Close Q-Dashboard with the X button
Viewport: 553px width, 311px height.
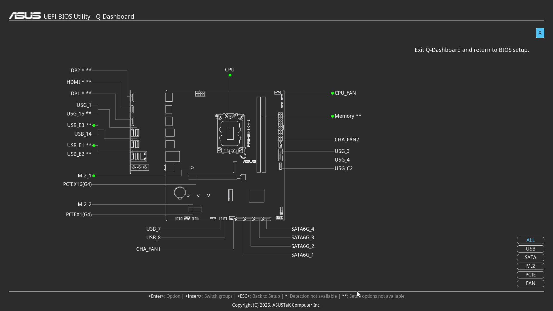540,33
